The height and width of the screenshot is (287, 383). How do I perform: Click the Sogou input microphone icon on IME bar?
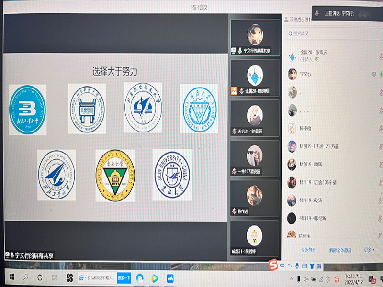297,266
